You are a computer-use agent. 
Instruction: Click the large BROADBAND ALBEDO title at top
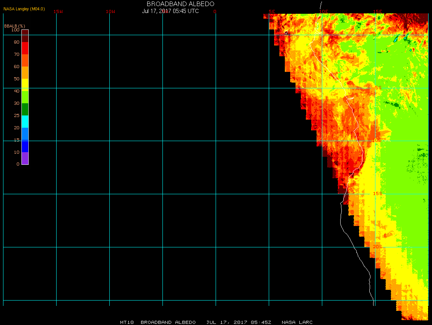tap(180, 4)
